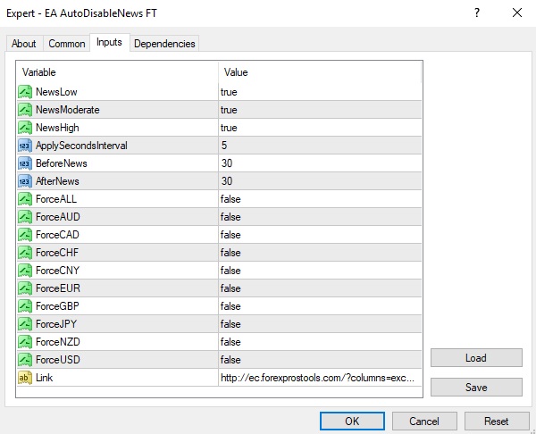Click the help question mark button
The width and height of the screenshot is (536, 434).
(477, 13)
